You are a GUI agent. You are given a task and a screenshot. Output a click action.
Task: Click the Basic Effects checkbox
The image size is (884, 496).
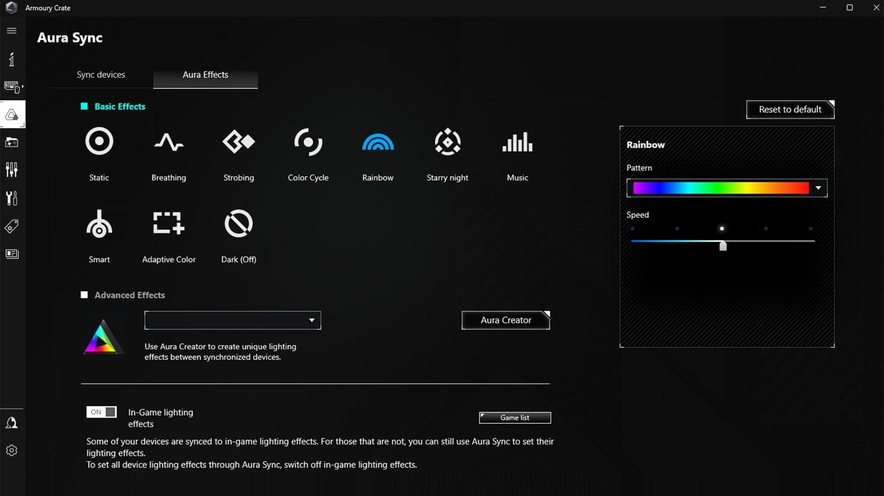click(84, 107)
